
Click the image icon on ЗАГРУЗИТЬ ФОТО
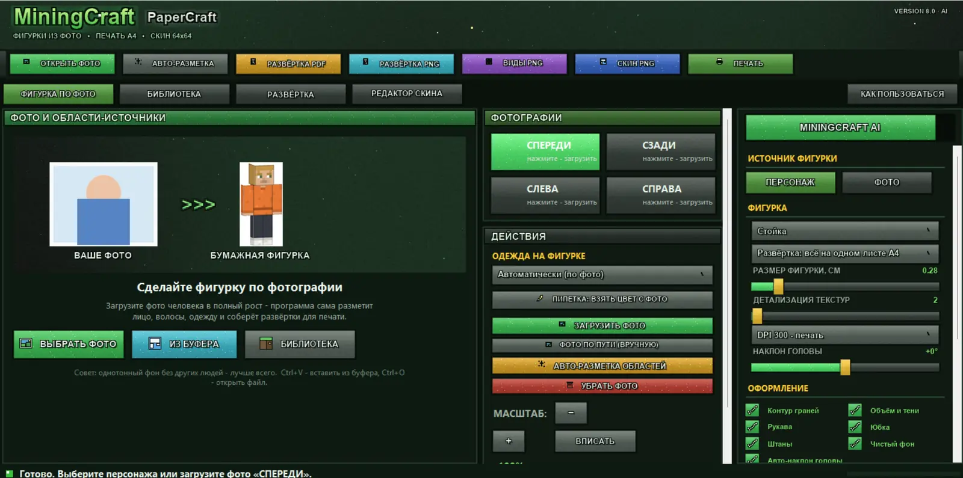[x=562, y=325]
